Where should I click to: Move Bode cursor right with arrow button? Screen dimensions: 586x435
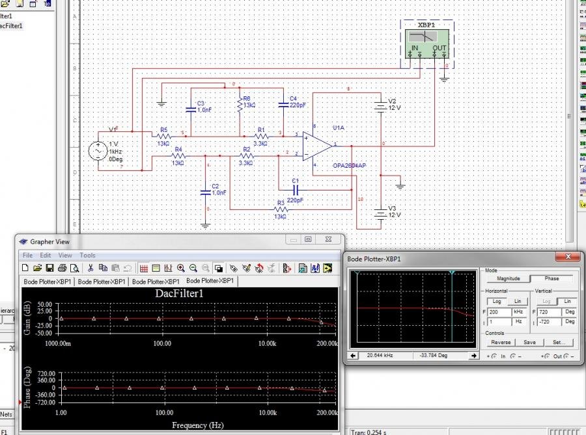pos(473,356)
